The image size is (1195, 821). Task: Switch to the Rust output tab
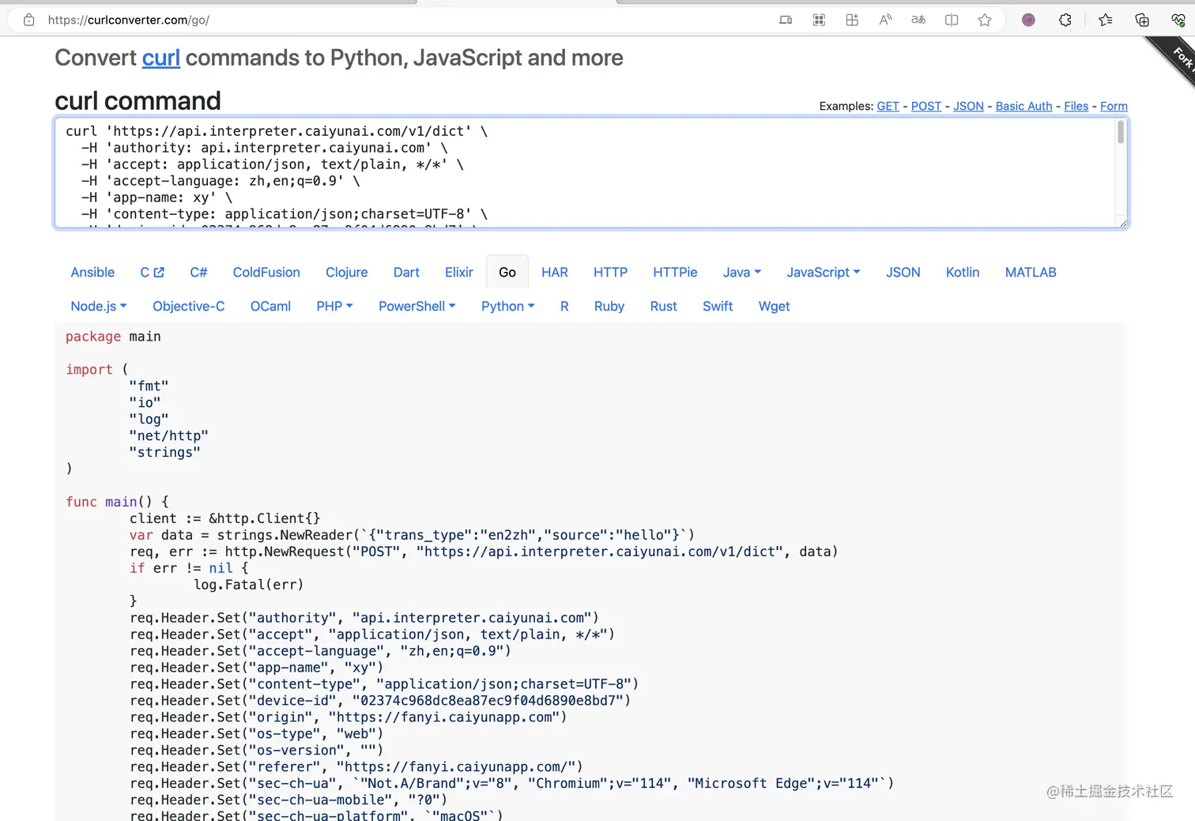663,307
